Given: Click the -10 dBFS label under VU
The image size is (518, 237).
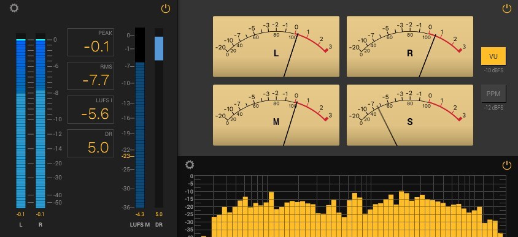Looking at the screenshot, I should (x=493, y=70).
